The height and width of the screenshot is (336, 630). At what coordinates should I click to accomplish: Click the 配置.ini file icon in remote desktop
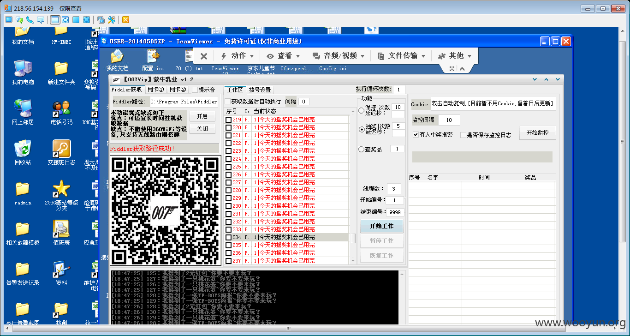pos(153,60)
